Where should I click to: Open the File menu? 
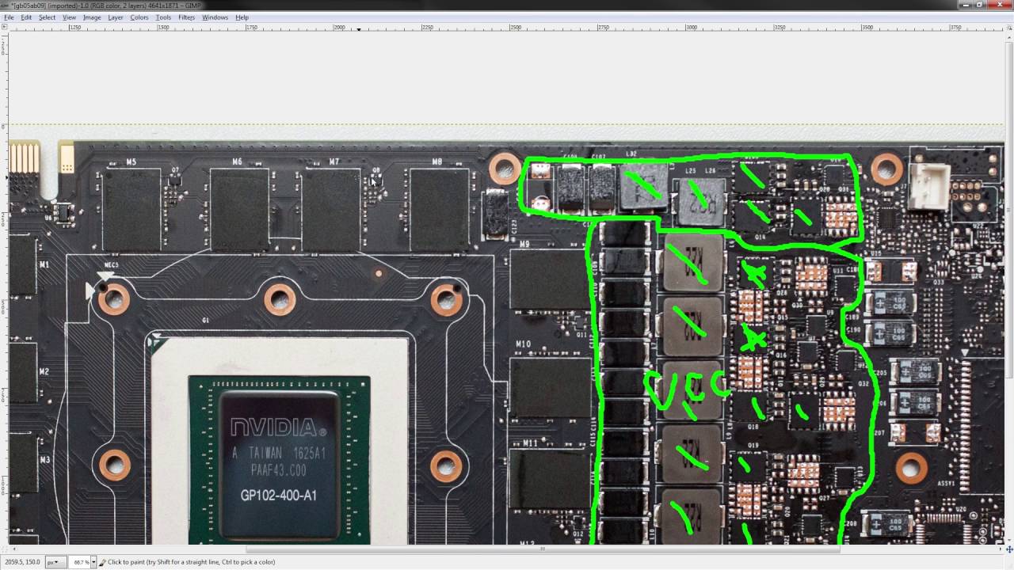[9, 17]
